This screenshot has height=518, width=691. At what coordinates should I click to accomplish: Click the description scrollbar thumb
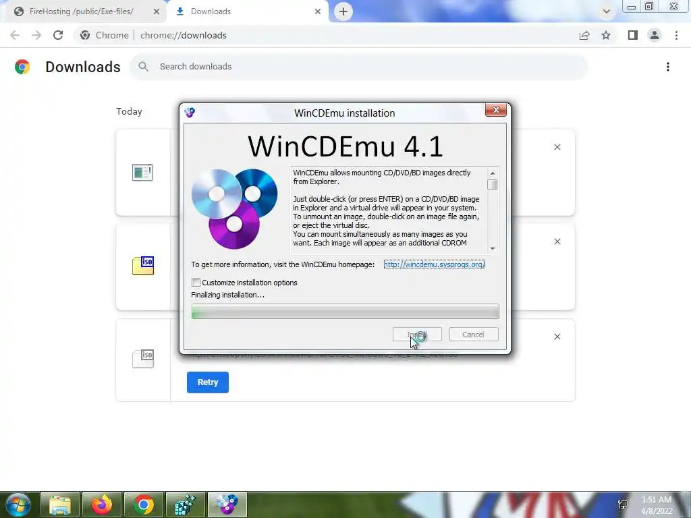492,185
